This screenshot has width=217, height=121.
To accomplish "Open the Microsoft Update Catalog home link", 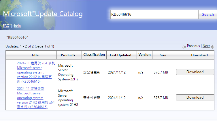I will point(43,14).
